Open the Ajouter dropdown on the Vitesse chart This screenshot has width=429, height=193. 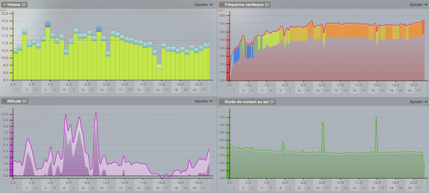click(x=204, y=5)
